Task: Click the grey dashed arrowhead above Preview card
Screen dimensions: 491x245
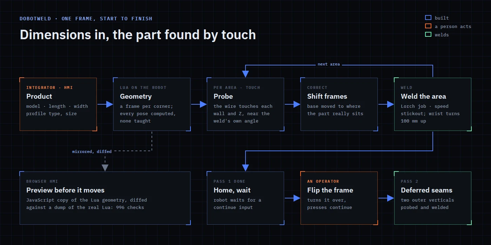Action: point(105,168)
